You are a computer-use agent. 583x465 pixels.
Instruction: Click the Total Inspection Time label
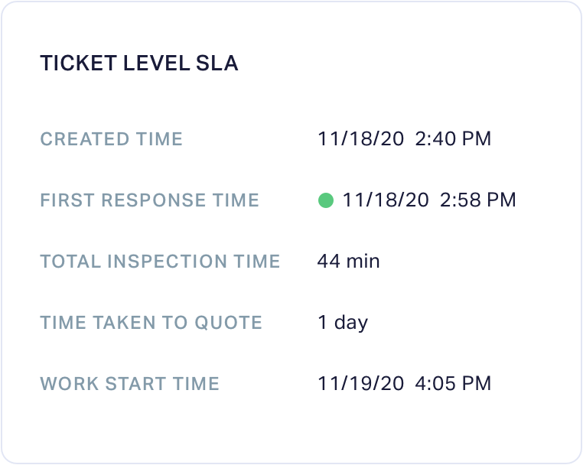tap(160, 261)
